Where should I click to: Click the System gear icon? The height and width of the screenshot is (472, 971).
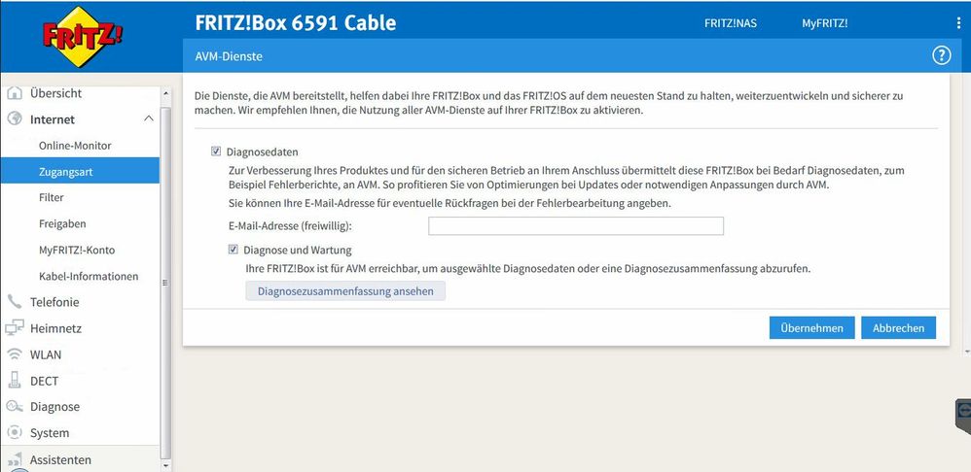(15, 432)
